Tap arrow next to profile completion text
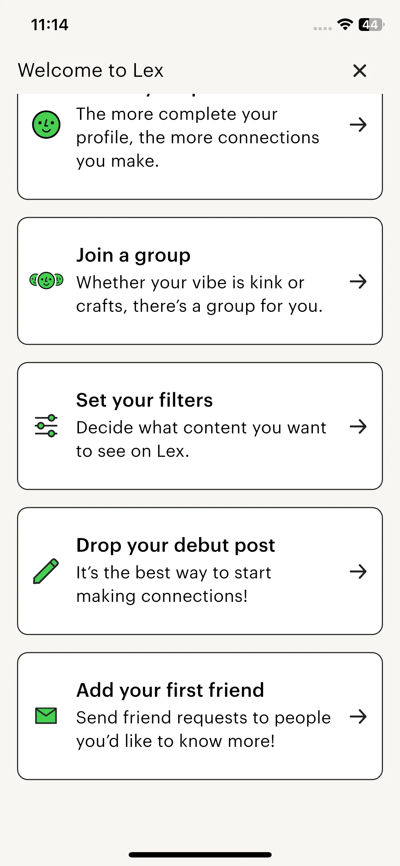Image resolution: width=400 pixels, height=866 pixels. [358, 125]
